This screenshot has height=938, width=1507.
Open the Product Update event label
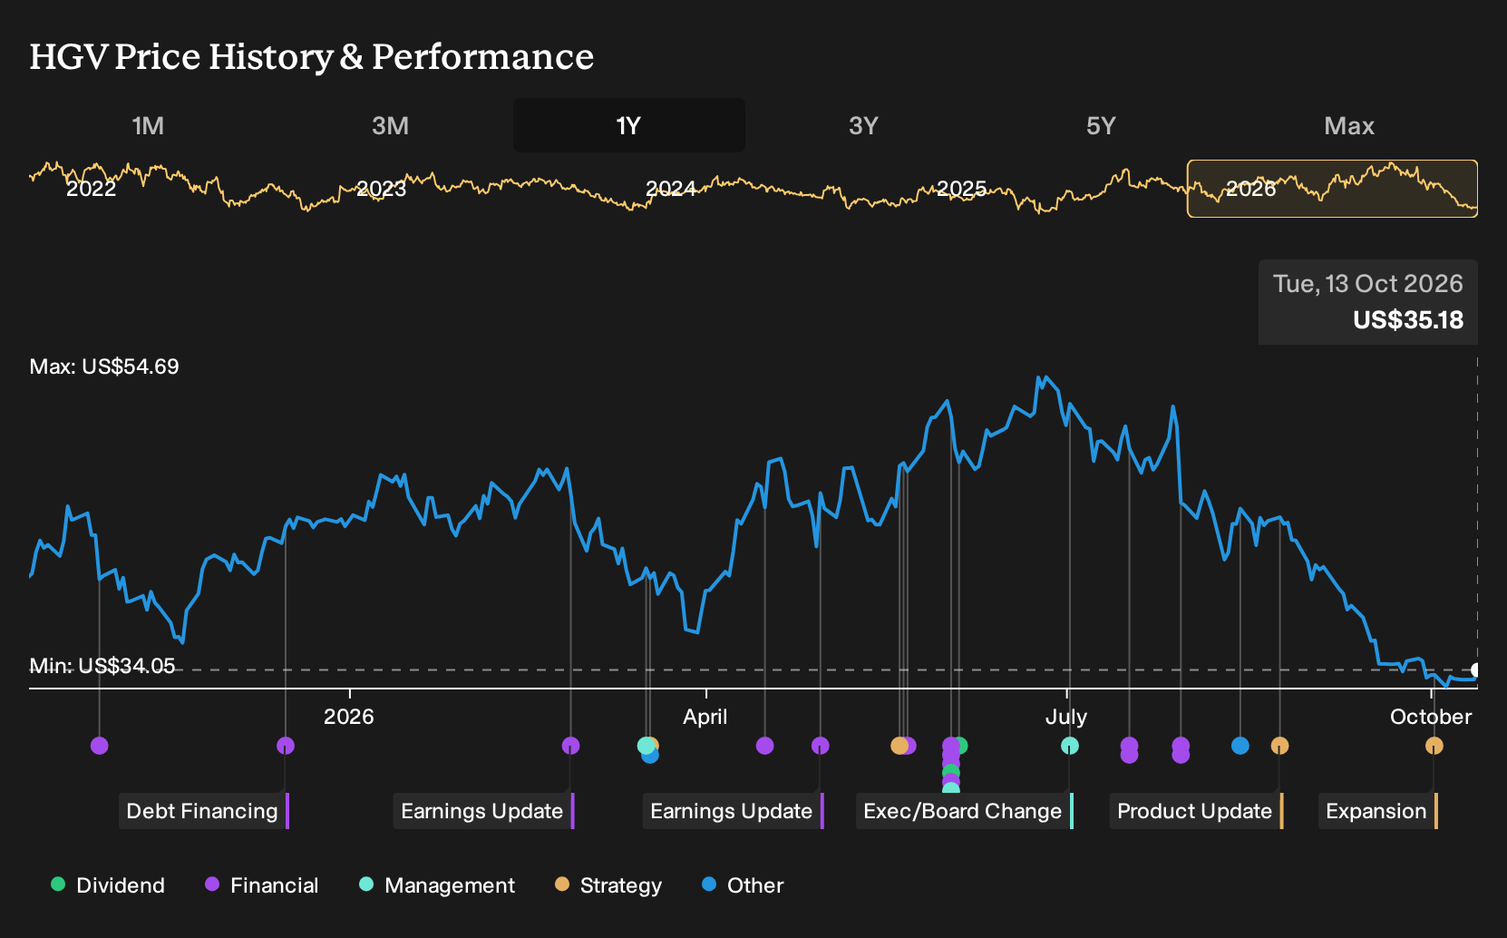tap(1196, 811)
